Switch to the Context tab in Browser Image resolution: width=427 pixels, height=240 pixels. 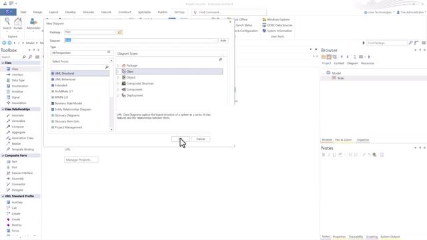[339, 63]
